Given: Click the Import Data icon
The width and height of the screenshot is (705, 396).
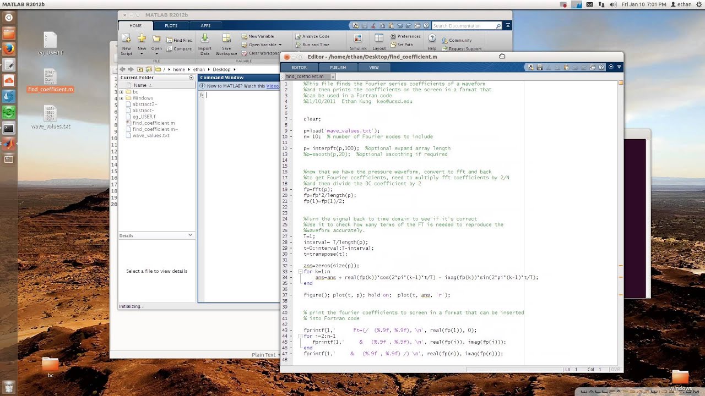Looking at the screenshot, I should pyautogui.click(x=204, y=43).
